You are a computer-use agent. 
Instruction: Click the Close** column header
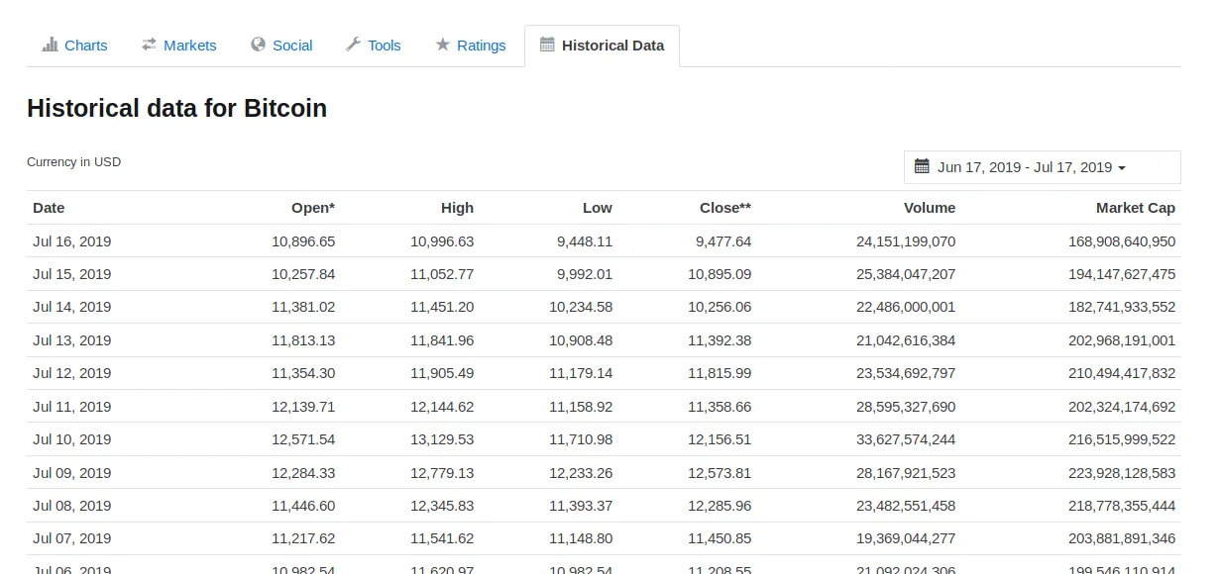[725, 208]
